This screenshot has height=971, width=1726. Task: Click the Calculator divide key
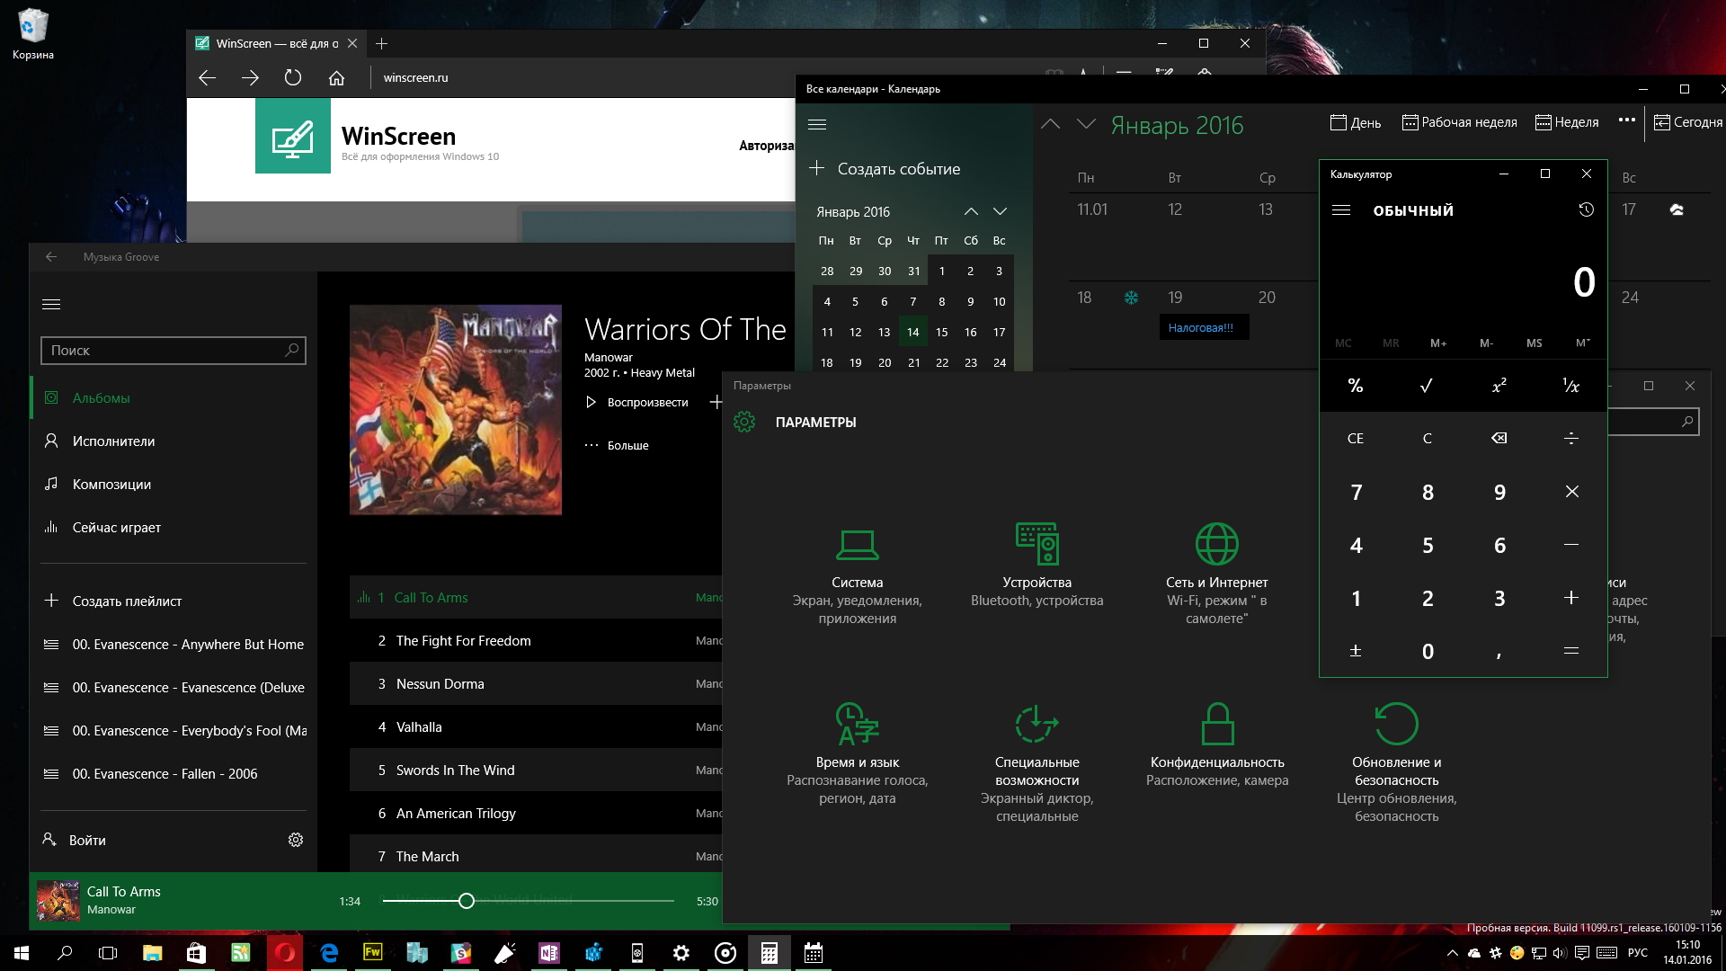[x=1571, y=438]
